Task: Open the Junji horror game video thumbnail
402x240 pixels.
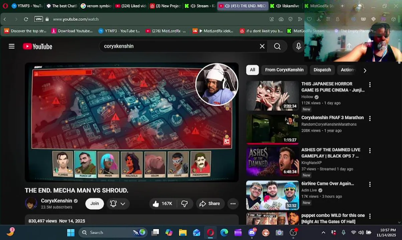Action: (272, 96)
